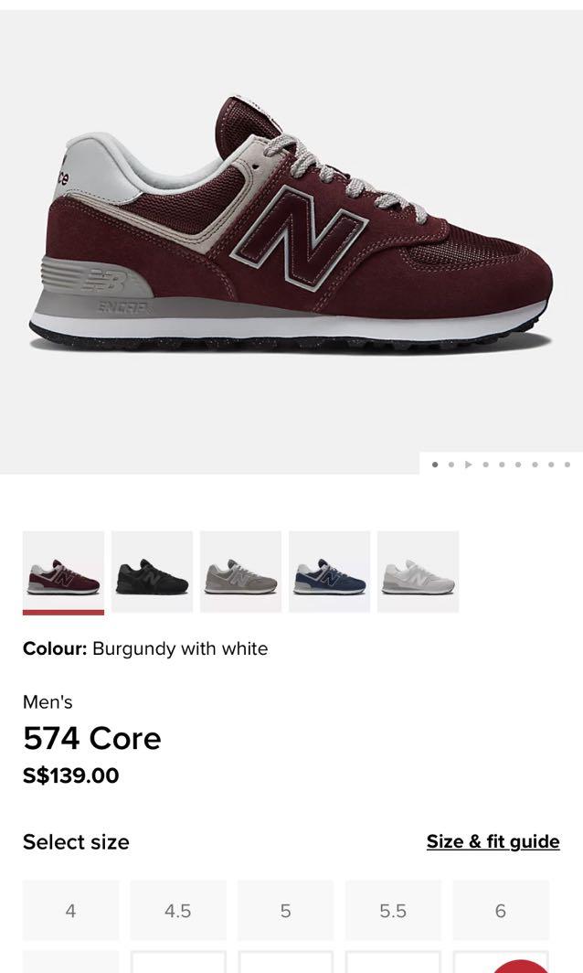Image resolution: width=583 pixels, height=973 pixels.
Task: Choose the black colour thumbnail
Action: (152, 572)
